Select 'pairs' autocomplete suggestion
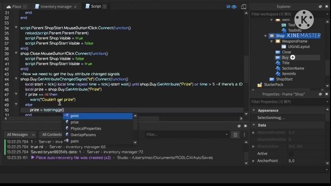Screen dimensions: 331x186 (98, 141)
